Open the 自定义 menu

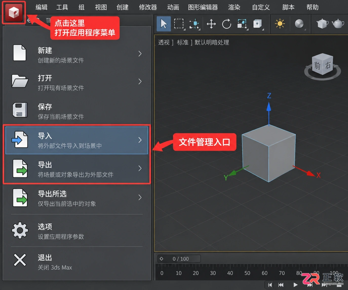coord(261,7)
